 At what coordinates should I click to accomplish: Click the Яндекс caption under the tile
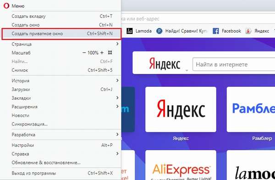point(181,139)
